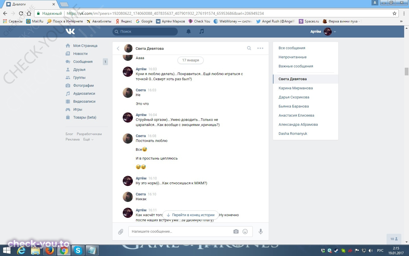This screenshot has width=409, height=256.
Task: Show more bookmarks chevron
Action: (x=401, y=21)
